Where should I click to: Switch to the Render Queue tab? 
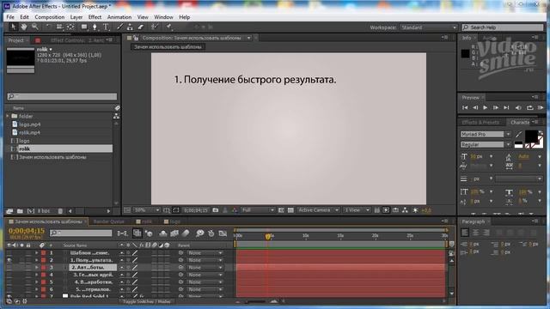click(109, 221)
